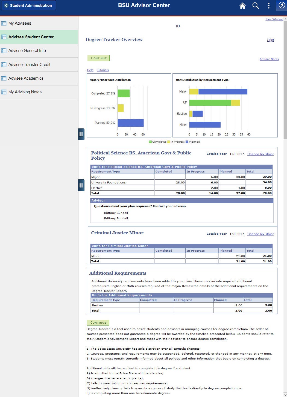
Task: Click the blue Planned 59.2% bar
Action: click(131, 123)
